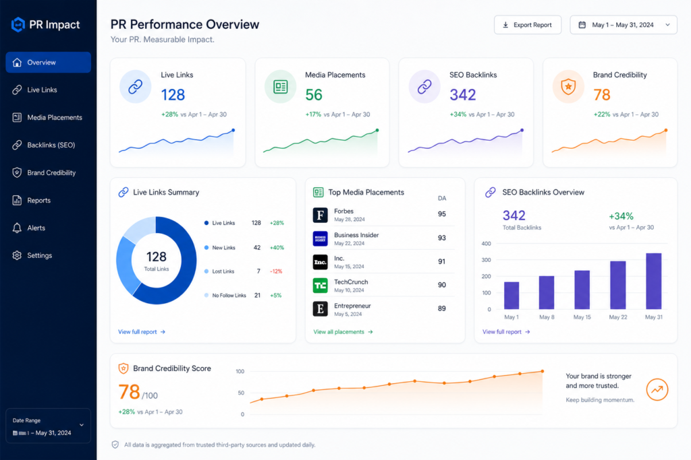The height and width of the screenshot is (460, 691).
Task: Click the Export Report button
Action: click(528, 25)
